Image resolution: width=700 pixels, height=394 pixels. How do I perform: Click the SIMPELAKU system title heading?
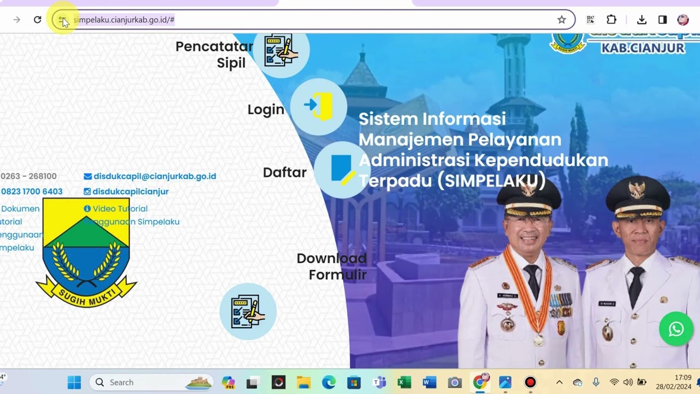coord(483,150)
